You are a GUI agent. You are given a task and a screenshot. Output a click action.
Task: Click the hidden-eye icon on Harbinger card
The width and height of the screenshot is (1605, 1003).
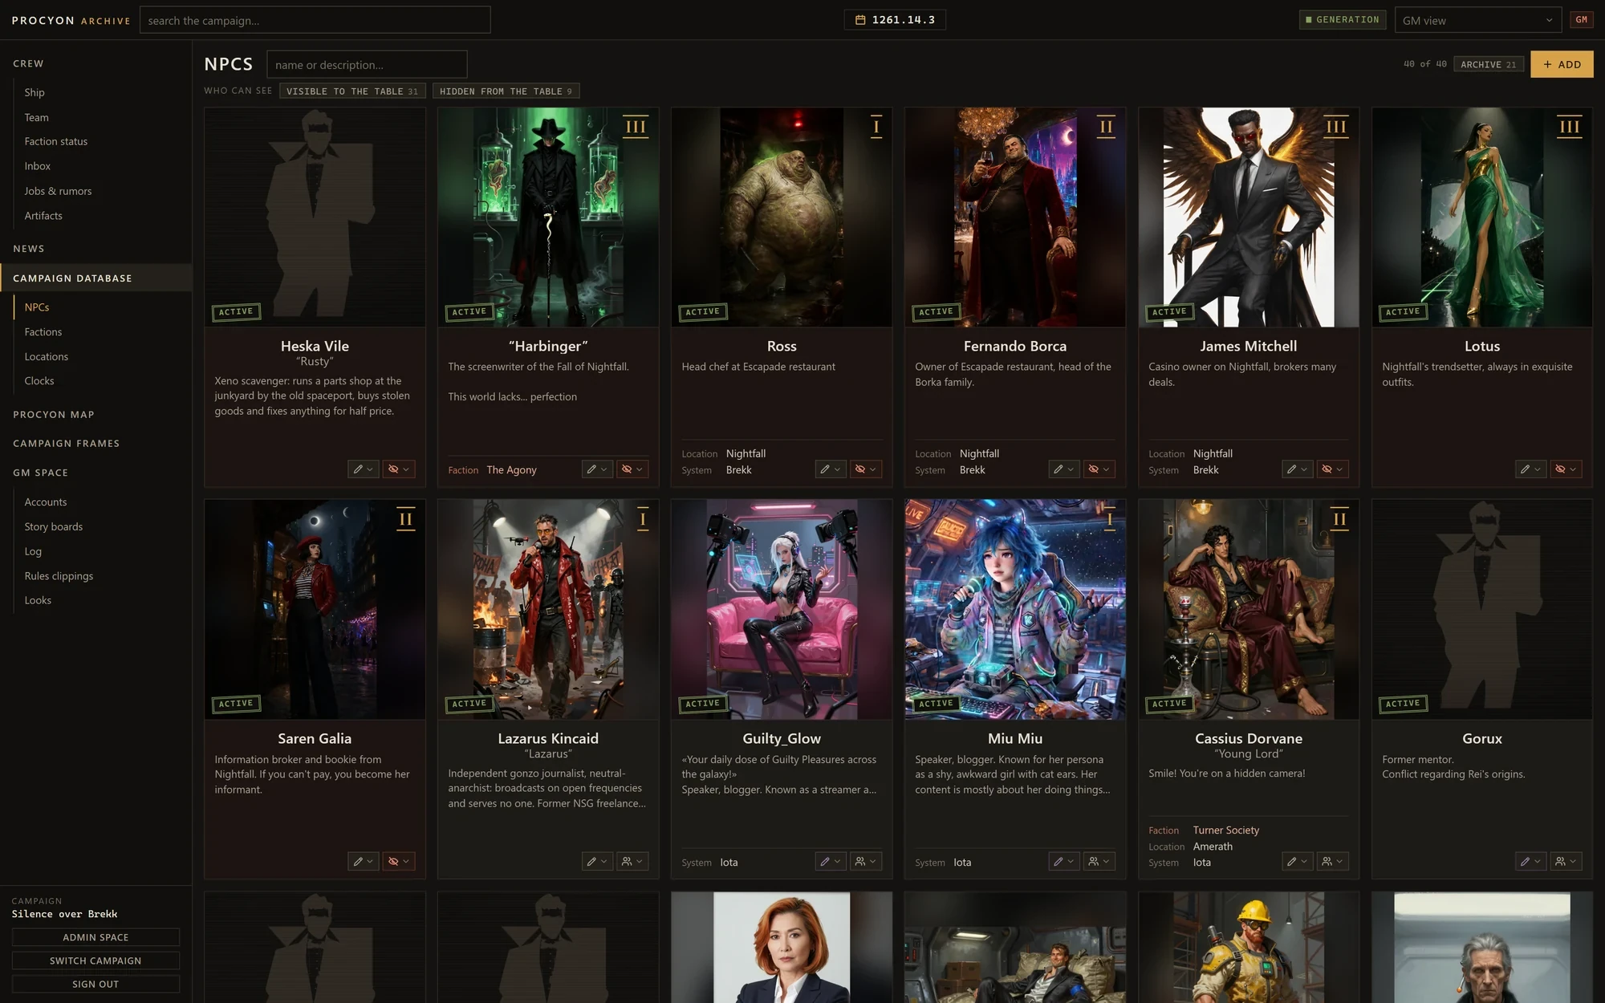[632, 469]
